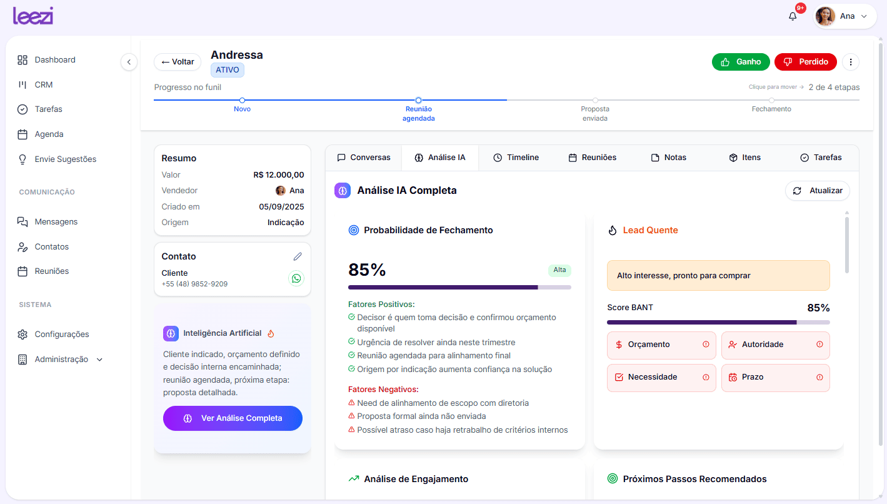Edit contact using the pencil icon
This screenshot has width=887, height=504.
pyautogui.click(x=298, y=256)
